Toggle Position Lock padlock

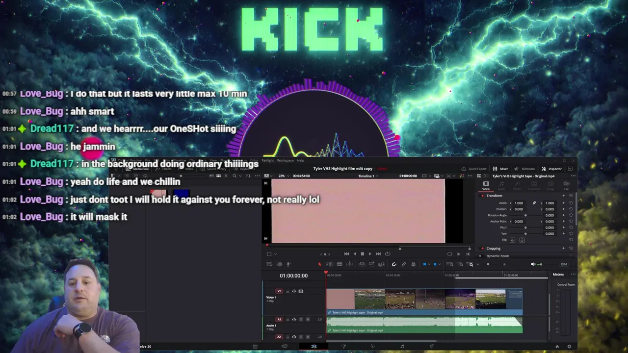pyautogui.click(x=413, y=264)
